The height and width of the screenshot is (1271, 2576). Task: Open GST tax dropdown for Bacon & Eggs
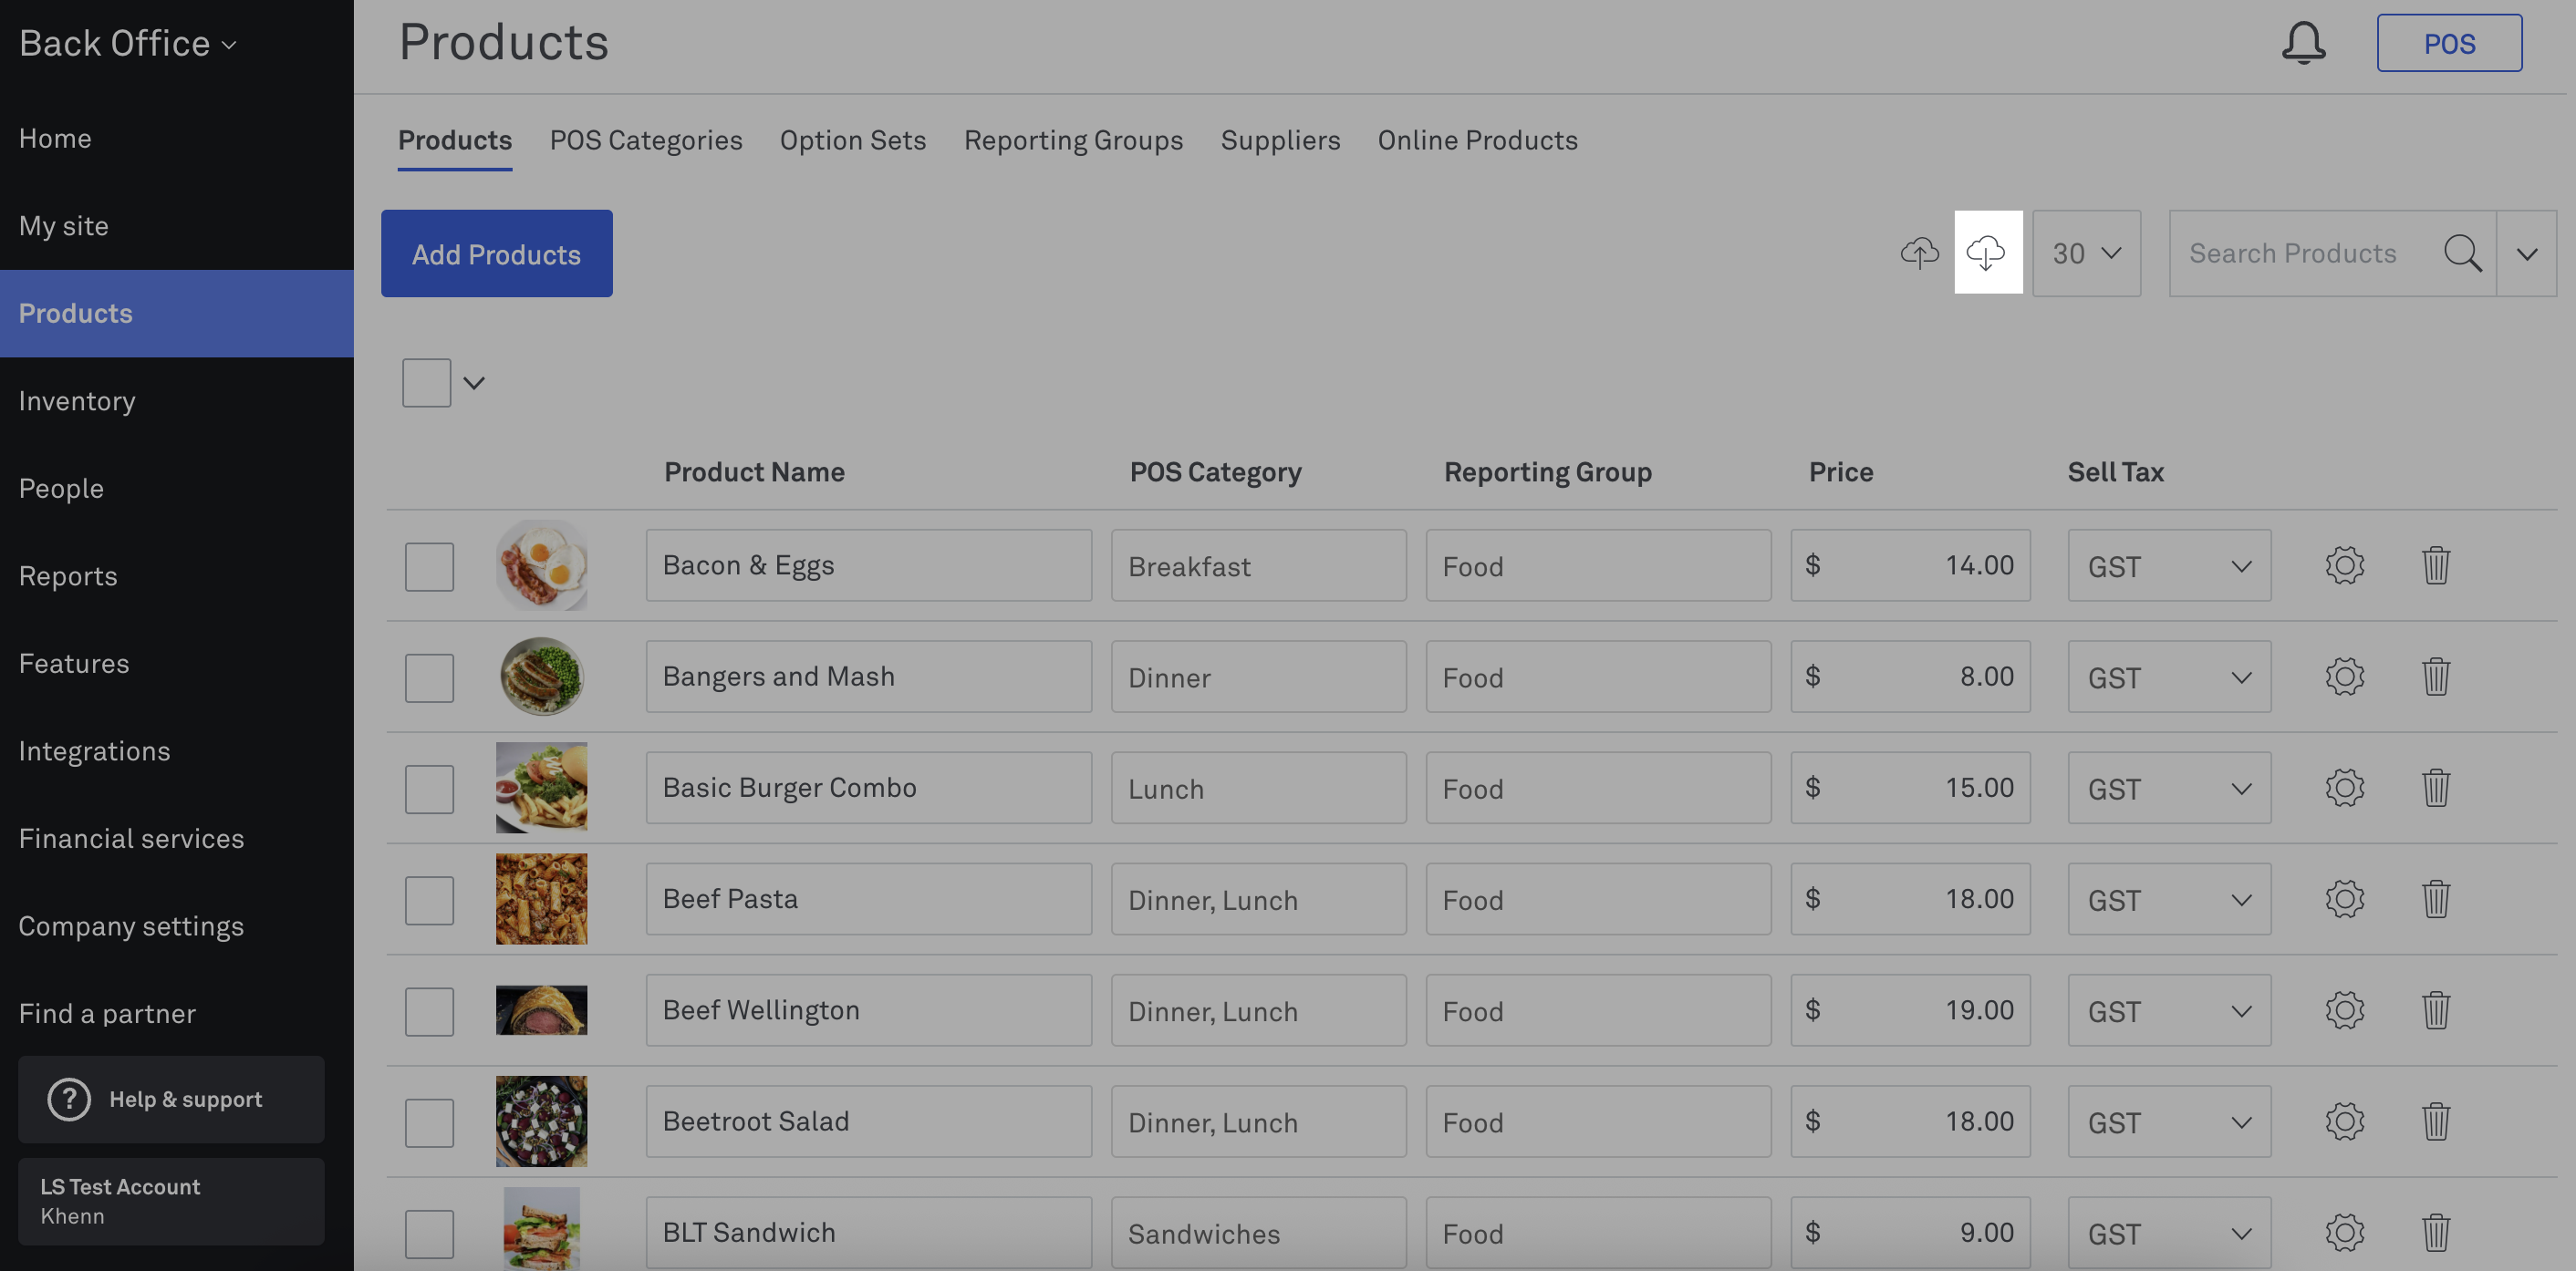(2169, 565)
